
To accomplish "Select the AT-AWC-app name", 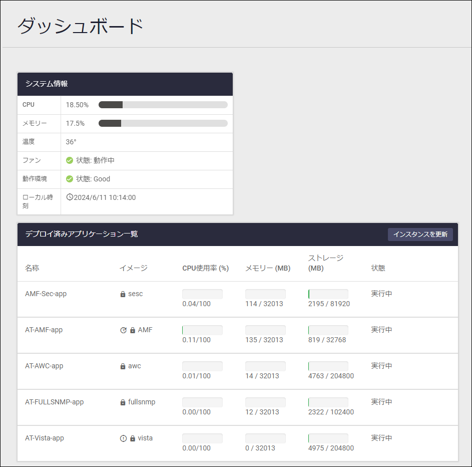I will click(44, 366).
